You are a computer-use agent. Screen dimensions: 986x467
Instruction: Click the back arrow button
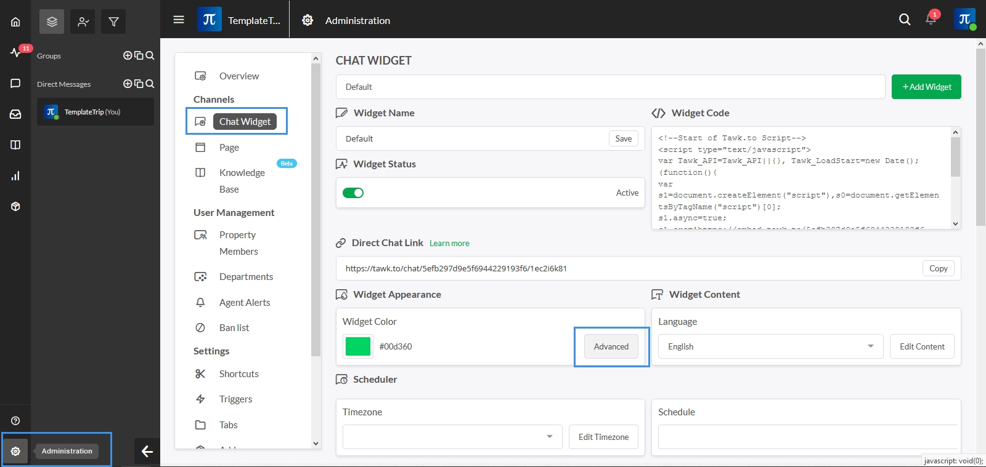[147, 452]
